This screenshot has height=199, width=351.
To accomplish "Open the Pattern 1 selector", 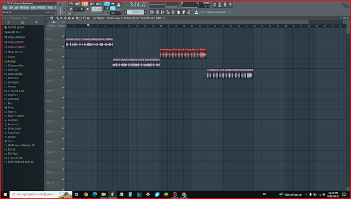I will pyautogui.click(x=135, y=12).
